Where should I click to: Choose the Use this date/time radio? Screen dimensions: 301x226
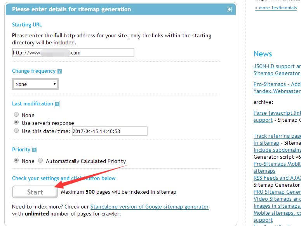tap(16, 131)
